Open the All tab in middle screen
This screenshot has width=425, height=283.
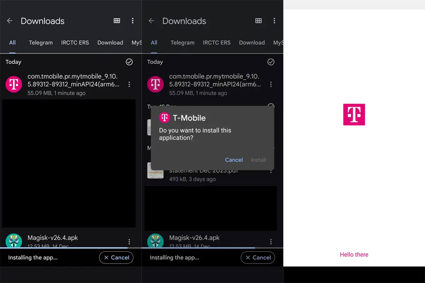[154, 43]
